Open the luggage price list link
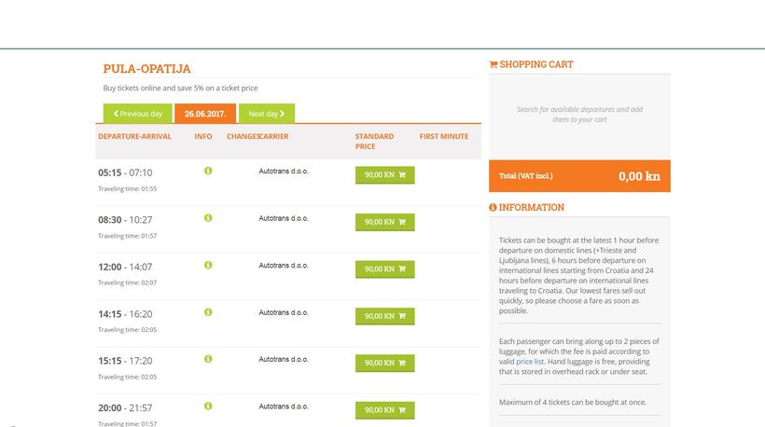 pos(531,361)
